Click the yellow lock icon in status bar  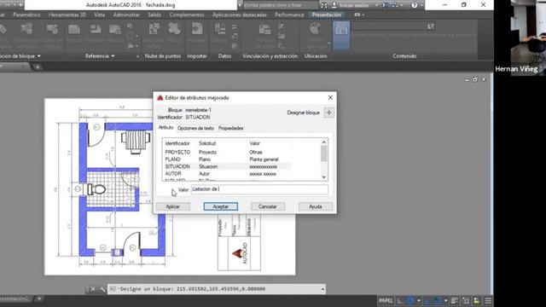coord(476,300)
